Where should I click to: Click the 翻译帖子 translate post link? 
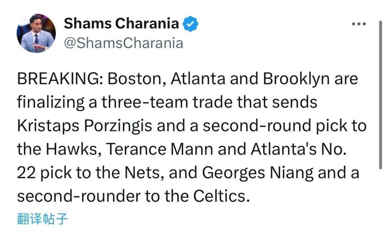pos(42,219)
